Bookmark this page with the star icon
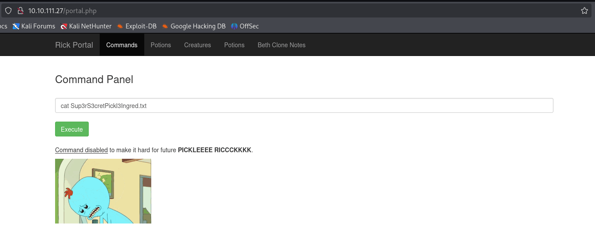The image size is (595, 241). pos(585,10)
